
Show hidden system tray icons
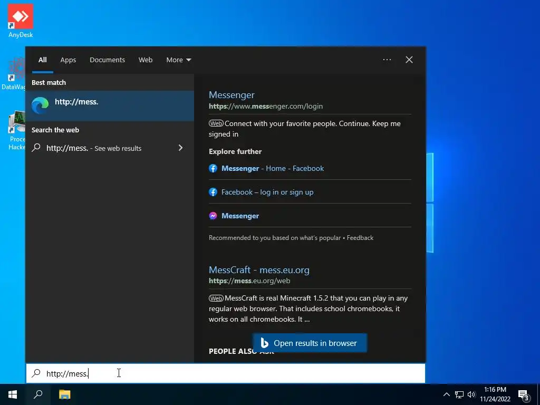446,394
